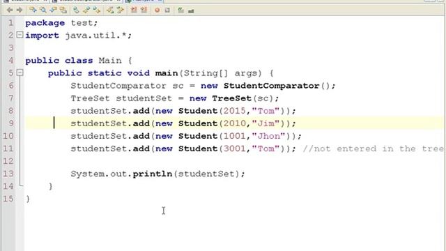Click the first search icon after the arrows

[x=33, y=10]
